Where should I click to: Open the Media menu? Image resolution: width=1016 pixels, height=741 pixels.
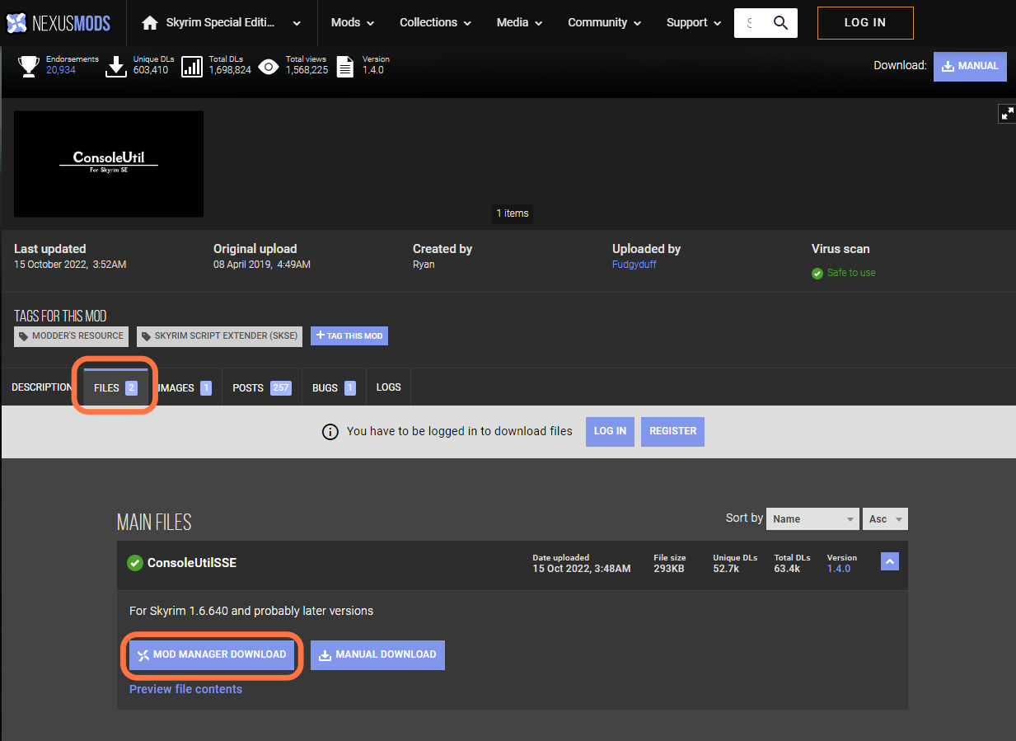pyautogui.click(x=519, y=23)
